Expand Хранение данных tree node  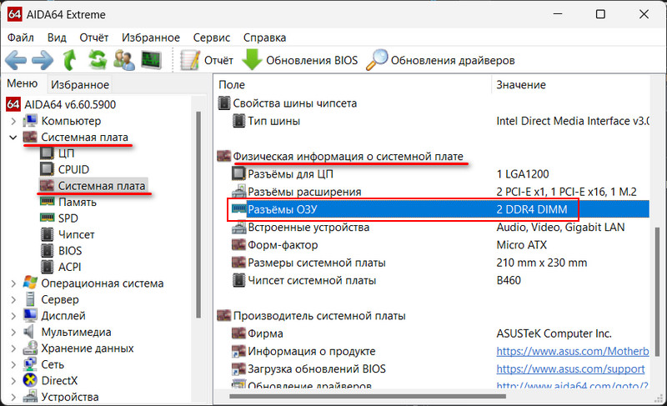point(13,348)
